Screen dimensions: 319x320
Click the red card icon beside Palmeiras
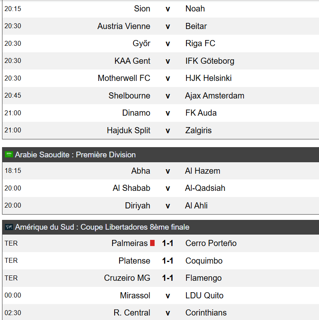pyautogui.click(x=153, y=243)
